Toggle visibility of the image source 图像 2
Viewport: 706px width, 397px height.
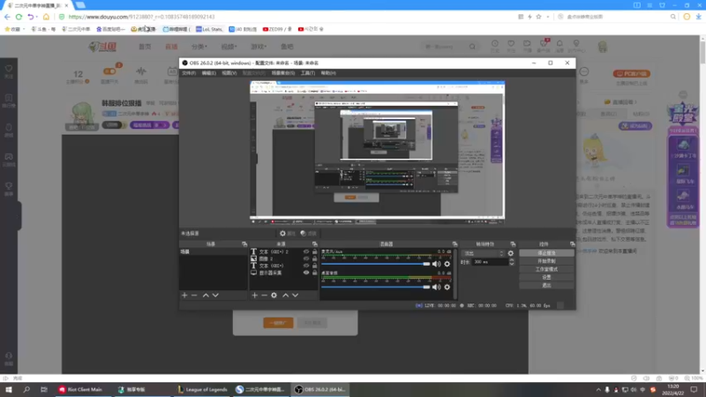306,258
